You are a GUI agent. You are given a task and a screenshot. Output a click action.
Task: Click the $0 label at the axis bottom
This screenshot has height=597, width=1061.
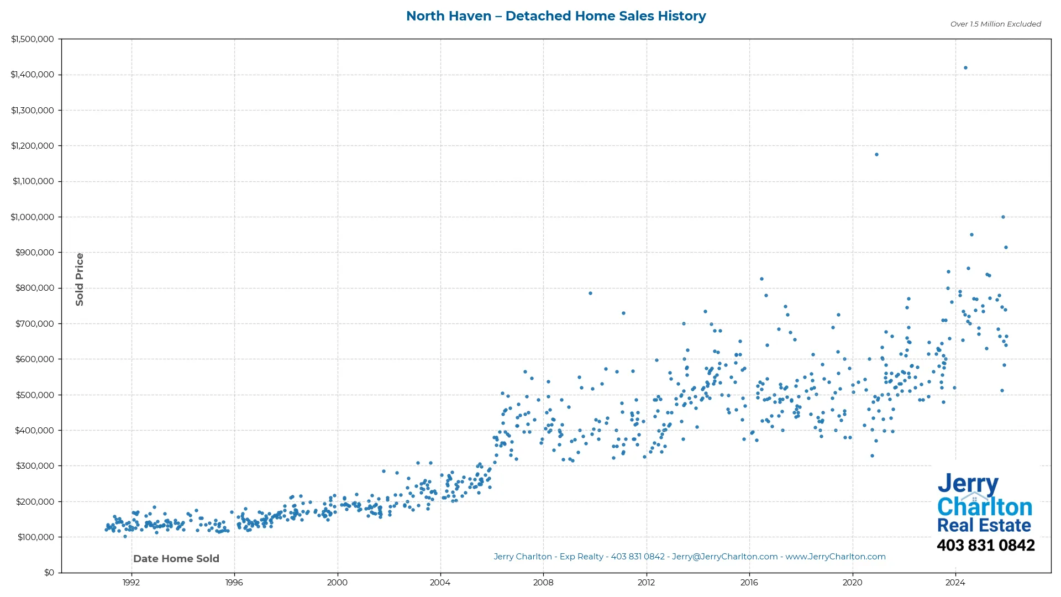(49, 572)
